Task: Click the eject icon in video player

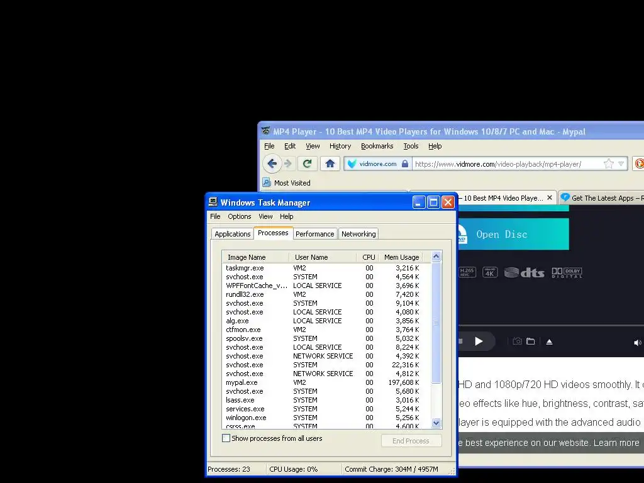Action: (549, 341)
